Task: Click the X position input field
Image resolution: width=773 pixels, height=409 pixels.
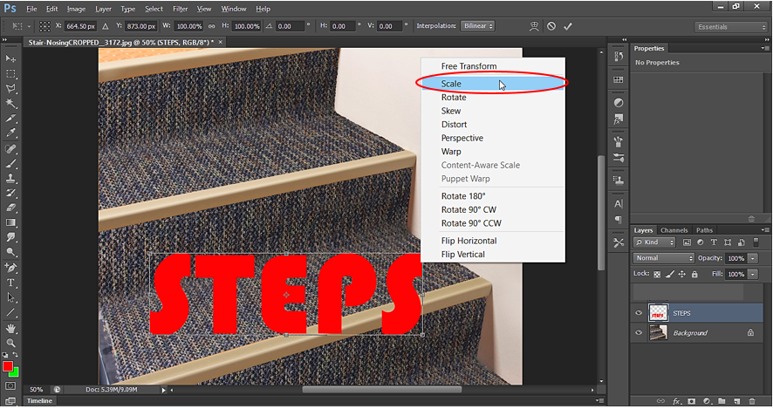Action: pos(80,27)
